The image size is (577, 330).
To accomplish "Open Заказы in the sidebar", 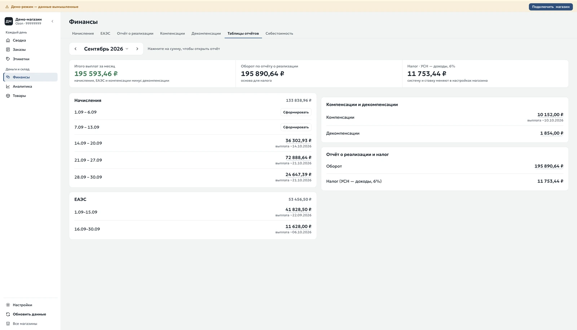I will [30, 50].
